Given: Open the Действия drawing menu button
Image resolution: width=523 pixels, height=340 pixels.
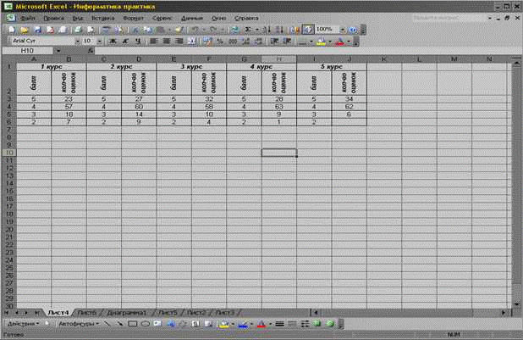Looking at the screenshot, I should [23, 324].
